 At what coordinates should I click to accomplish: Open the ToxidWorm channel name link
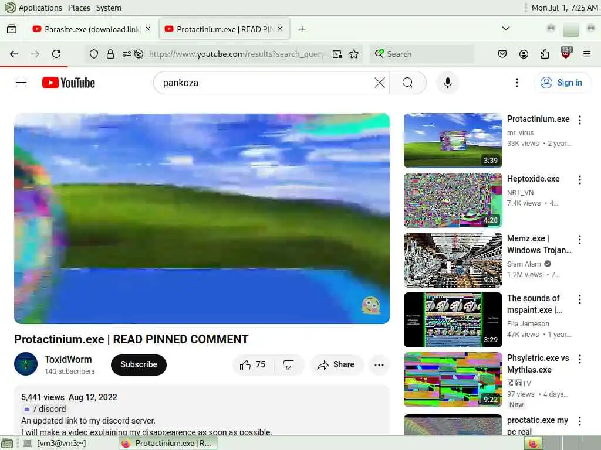click(68, 359)
